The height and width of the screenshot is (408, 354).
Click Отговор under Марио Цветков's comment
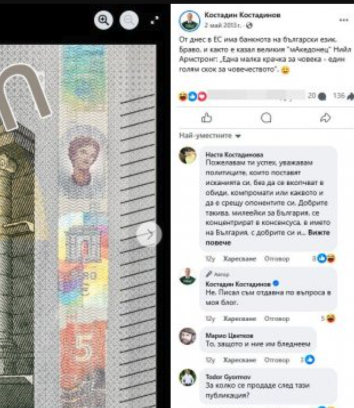tap(277, 360)
